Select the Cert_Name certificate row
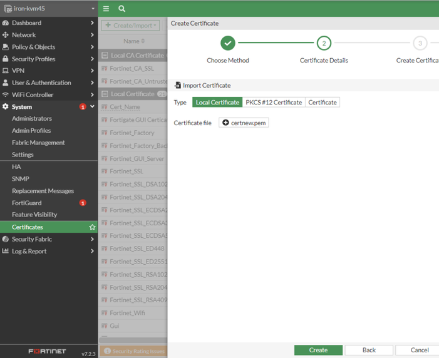Image resolution: width=439 pixels, height=358 pixels. tap(133, 107)
